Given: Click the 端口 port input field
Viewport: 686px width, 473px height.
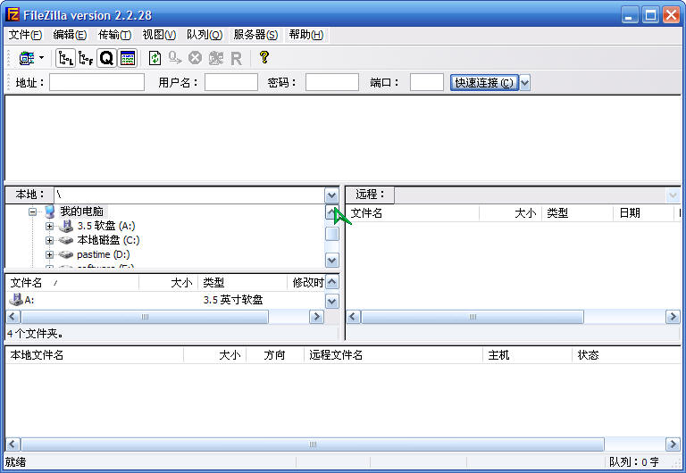Looking at the screenshot, I should coord(427,82).
